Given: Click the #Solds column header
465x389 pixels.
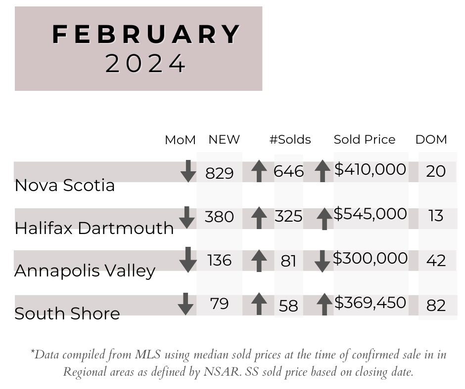Looking at the screenshot, I should click(x=290, y=139).
